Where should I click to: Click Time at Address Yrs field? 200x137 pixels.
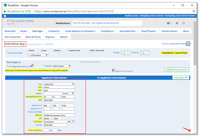point(46,130)
